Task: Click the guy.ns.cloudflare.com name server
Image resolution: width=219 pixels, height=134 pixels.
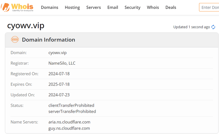Action: (x=69, y=128)
